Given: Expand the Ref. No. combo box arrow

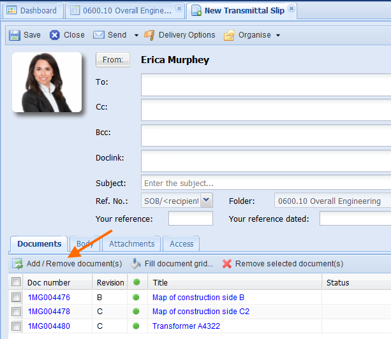Looking at the screenshot, I should click(x=206, y=200).
